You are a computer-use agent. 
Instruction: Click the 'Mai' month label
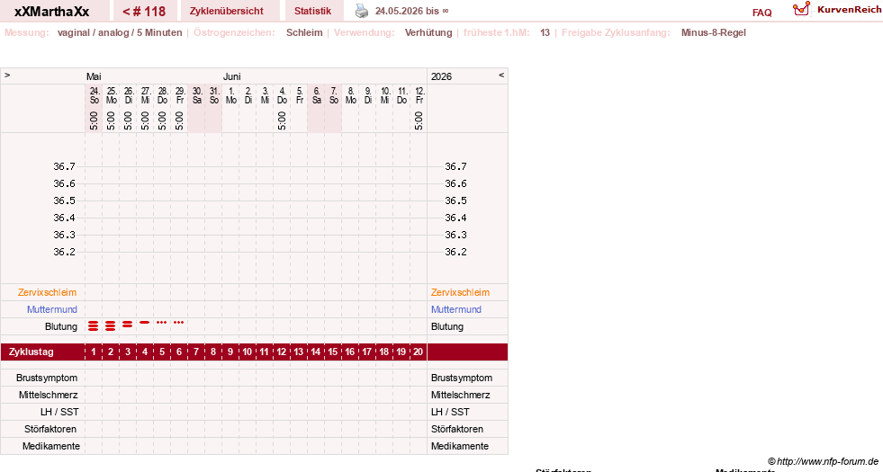pyautogui.click(x=94, y=76)
